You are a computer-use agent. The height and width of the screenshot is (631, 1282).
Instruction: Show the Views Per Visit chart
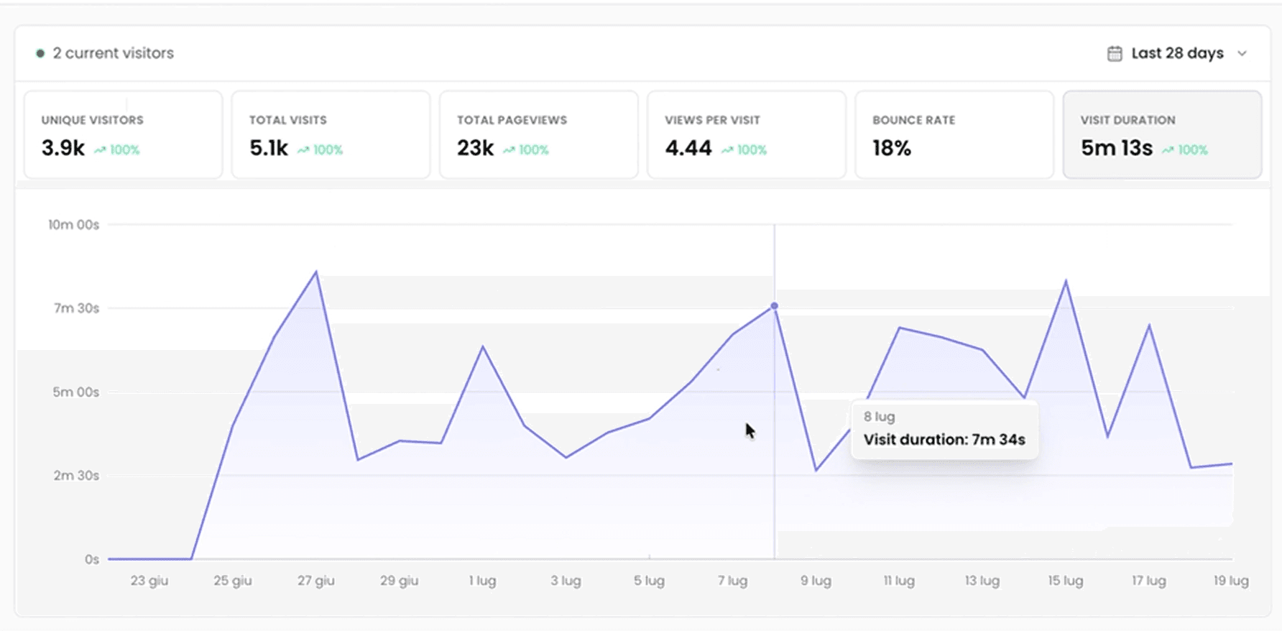pos(747,134)
